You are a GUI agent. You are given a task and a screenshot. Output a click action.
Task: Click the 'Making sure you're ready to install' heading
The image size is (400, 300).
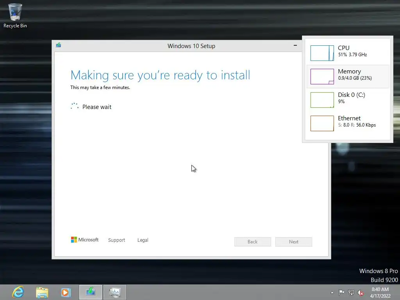(160, 75)
